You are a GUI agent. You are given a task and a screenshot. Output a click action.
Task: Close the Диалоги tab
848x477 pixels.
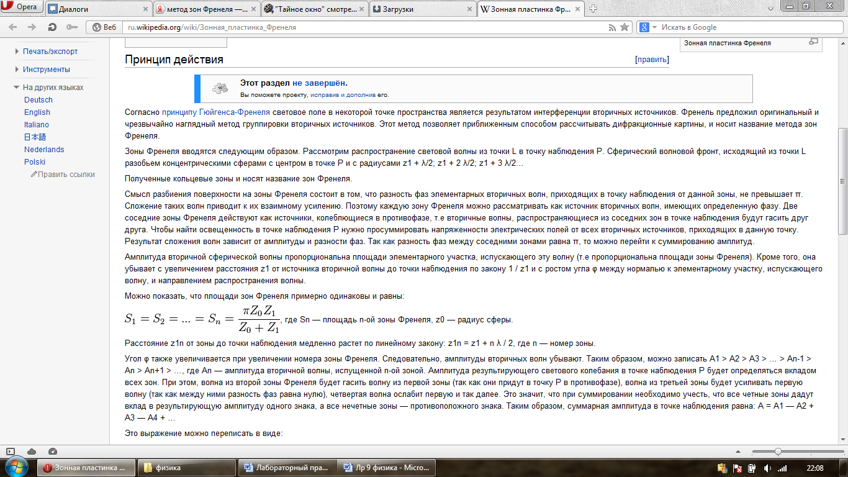coord(145,9)
